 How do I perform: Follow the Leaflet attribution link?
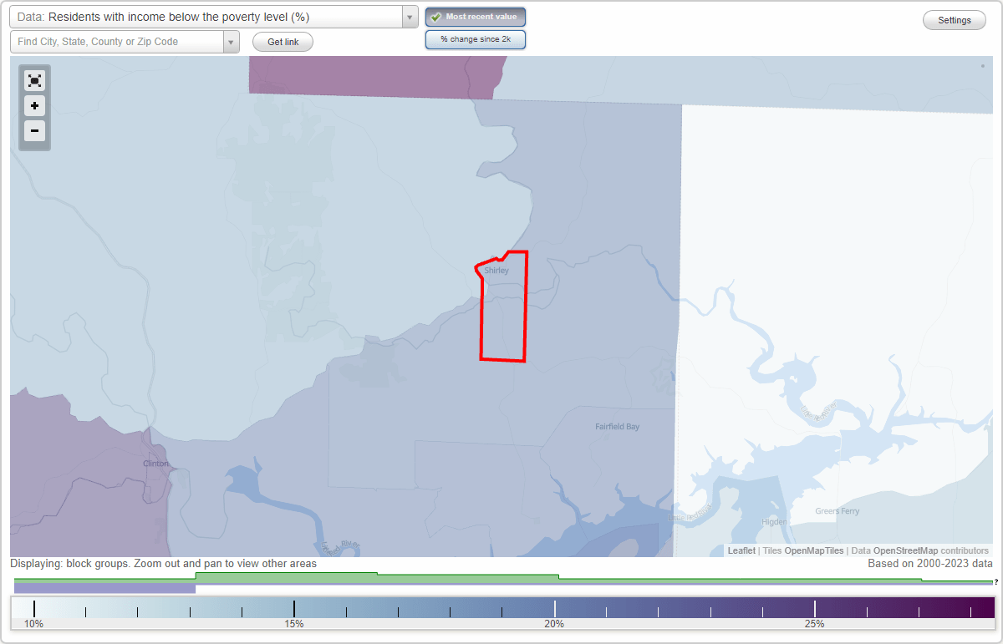[x=739, y=550]
